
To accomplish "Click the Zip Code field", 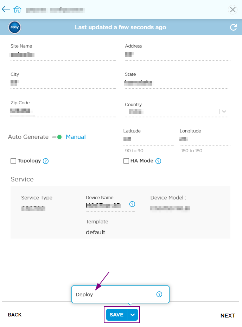I will click(63, 111).
